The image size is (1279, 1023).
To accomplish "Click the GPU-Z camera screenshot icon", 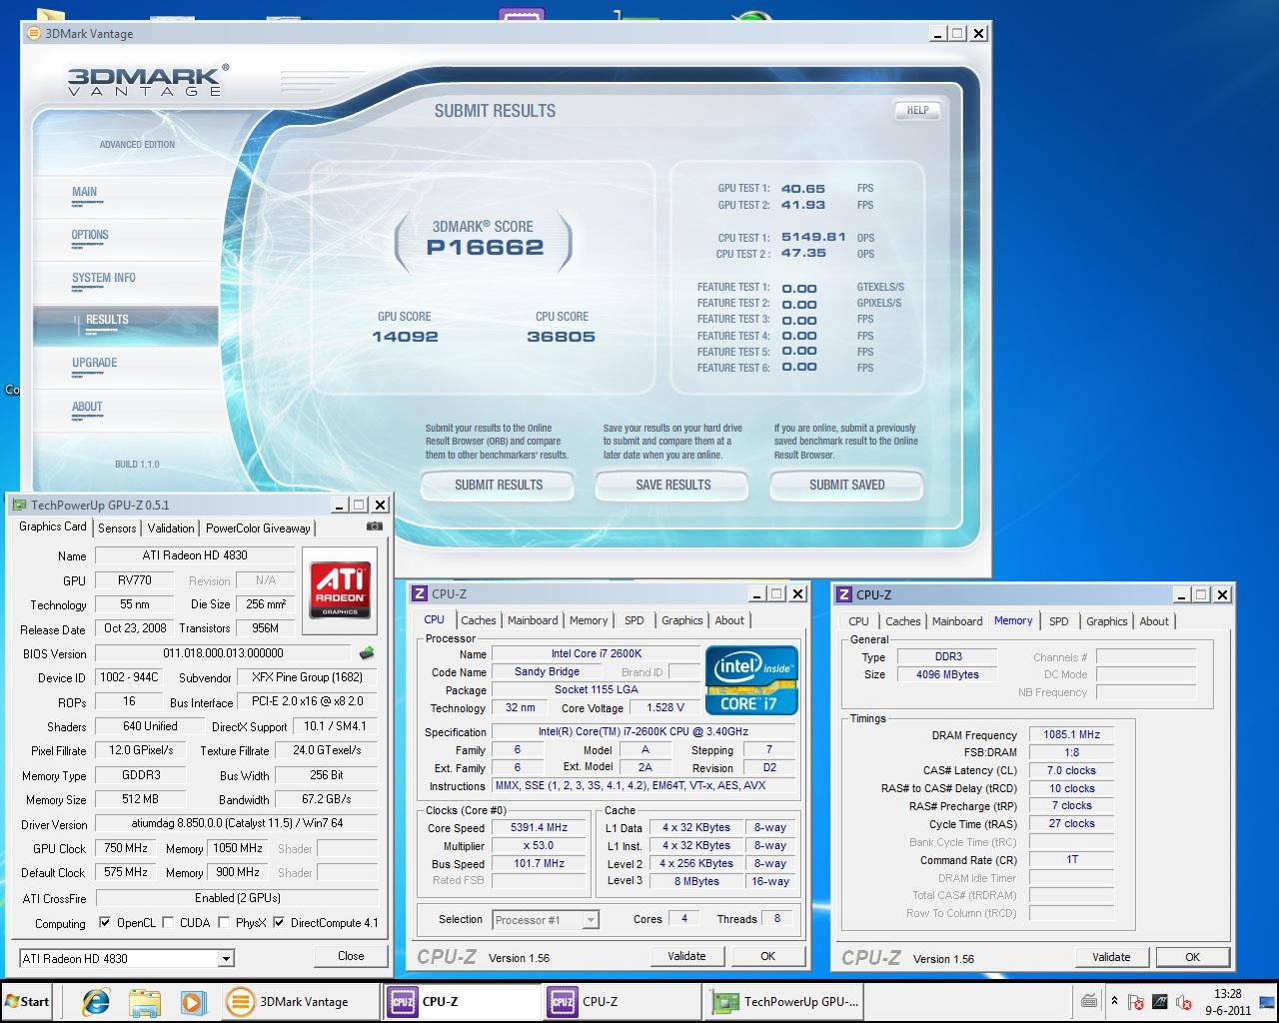I will pyautogui.click(x=375, y=526).
